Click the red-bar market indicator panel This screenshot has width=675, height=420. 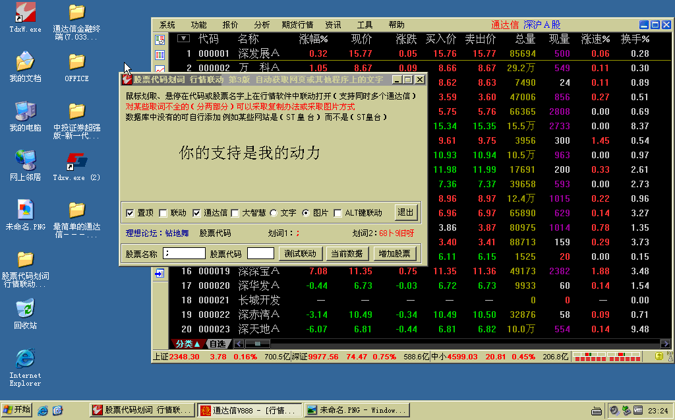click(x=607, y=357)
